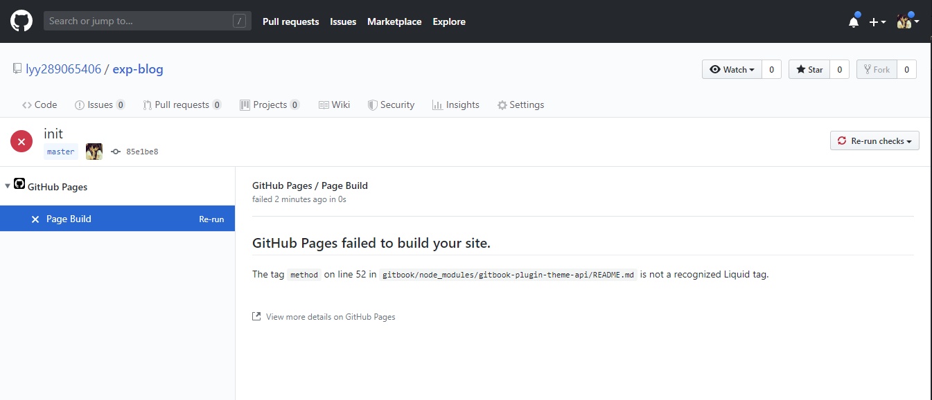Open the Projects tab

(270, 104)
